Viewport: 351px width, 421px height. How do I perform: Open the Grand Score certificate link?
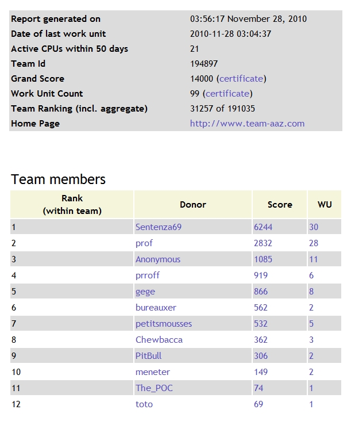241,79
